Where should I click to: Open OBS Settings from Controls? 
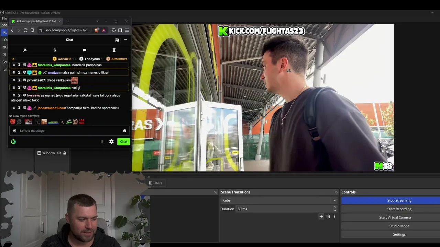click(x=390, y=234)
